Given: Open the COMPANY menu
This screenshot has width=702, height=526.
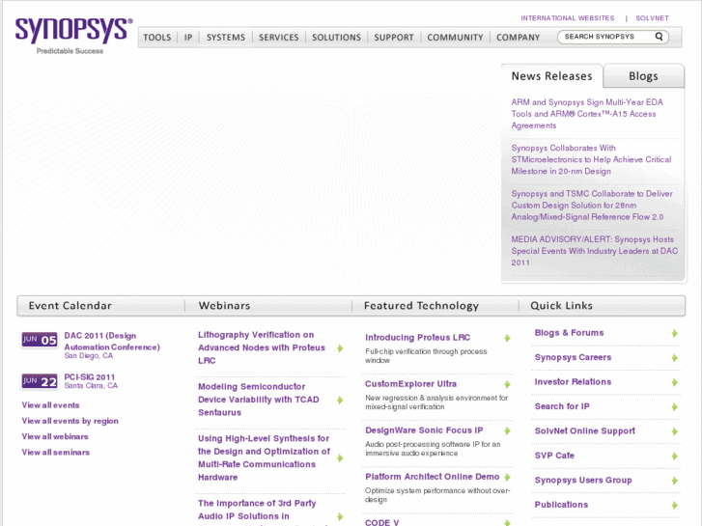Looking at the screenshot, I should tap(518, 37).
